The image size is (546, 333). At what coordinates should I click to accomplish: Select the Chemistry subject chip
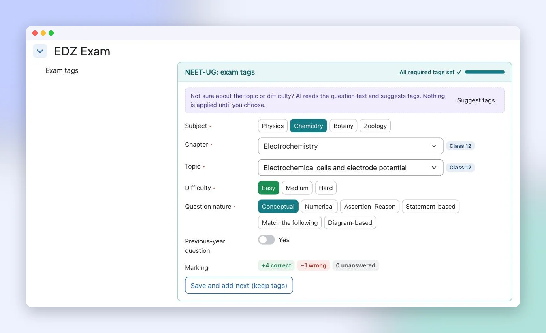pyautogui.click(x=308, y=126)
